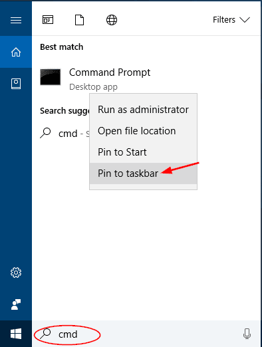Select Run as administrator
This screenshot has width=262, height=347.
pyautogui.click(x=143, y=110)
